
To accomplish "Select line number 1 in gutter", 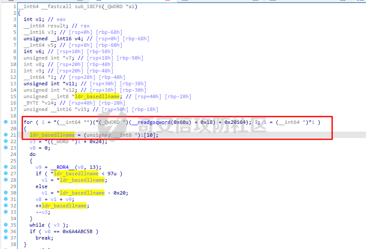I will 14,6.
